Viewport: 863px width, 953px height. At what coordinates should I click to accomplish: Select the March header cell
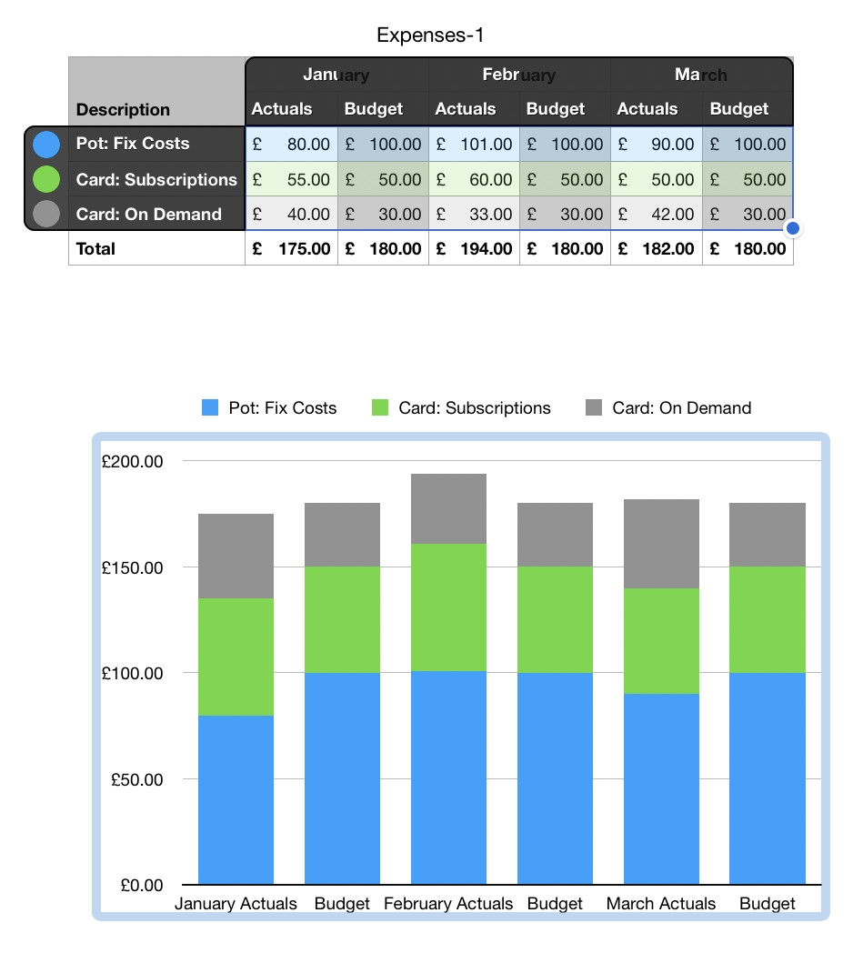pos(701,75)
